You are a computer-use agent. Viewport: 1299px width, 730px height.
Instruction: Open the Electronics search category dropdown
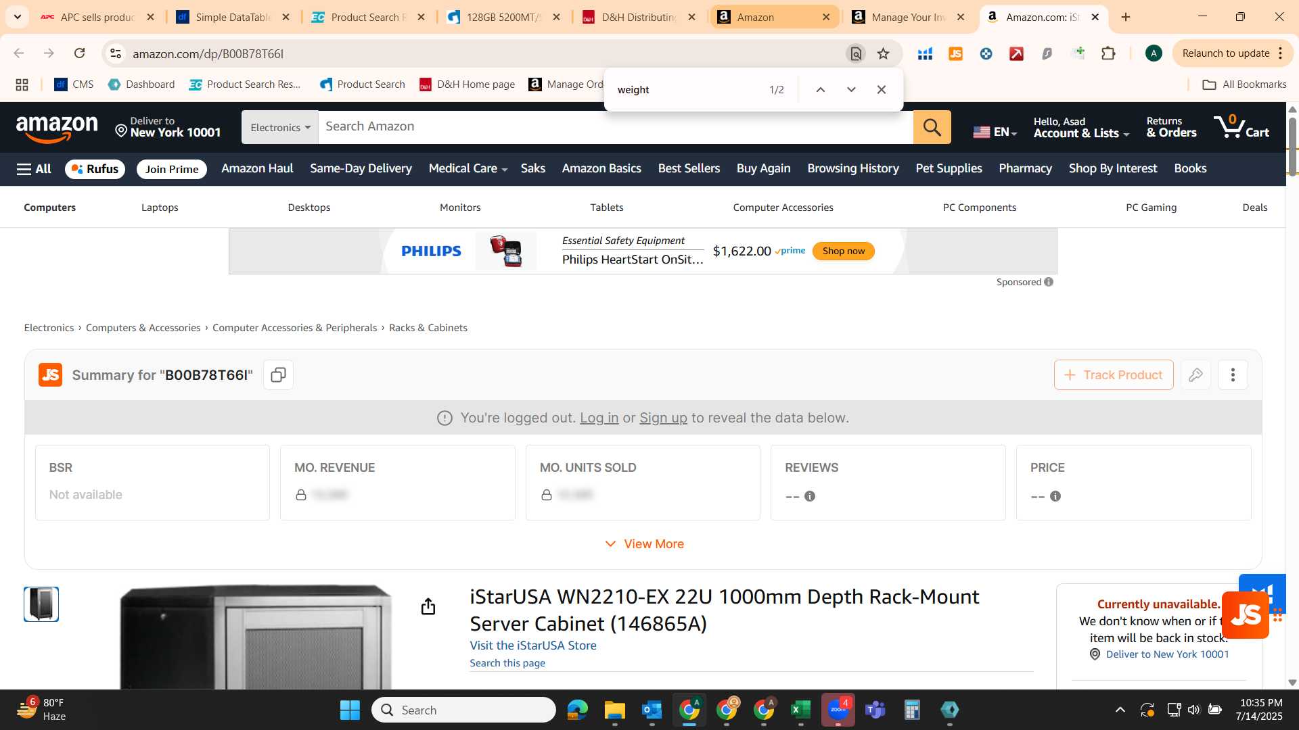[x=280, y=127]
